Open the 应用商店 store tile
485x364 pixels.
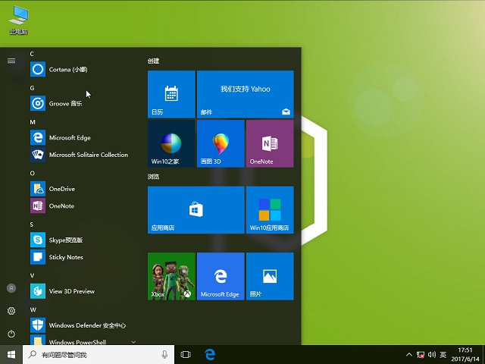tap(196, 210)
